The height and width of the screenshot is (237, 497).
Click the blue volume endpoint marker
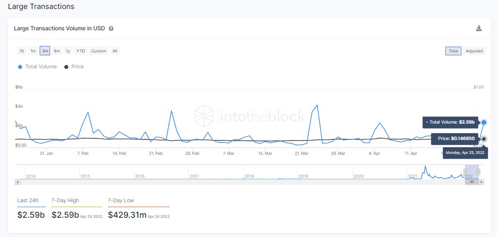484,122
